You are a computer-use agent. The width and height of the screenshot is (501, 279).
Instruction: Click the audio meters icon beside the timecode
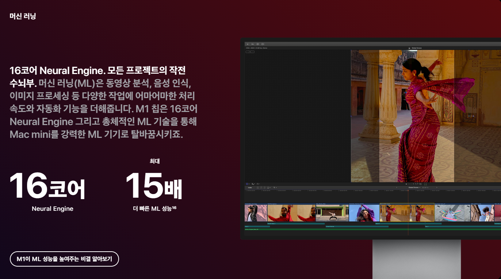[x=425, y=184]
